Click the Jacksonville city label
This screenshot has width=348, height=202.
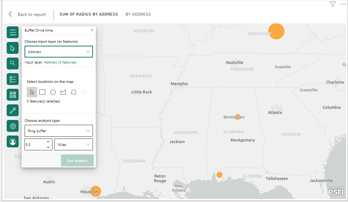tap(321, 180)
